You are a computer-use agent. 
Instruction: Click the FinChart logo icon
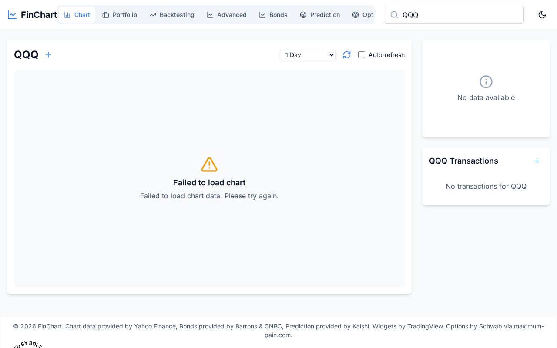(x=12, y=15)
